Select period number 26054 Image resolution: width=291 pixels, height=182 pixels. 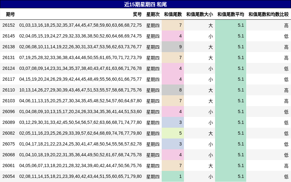pos(9,176)
